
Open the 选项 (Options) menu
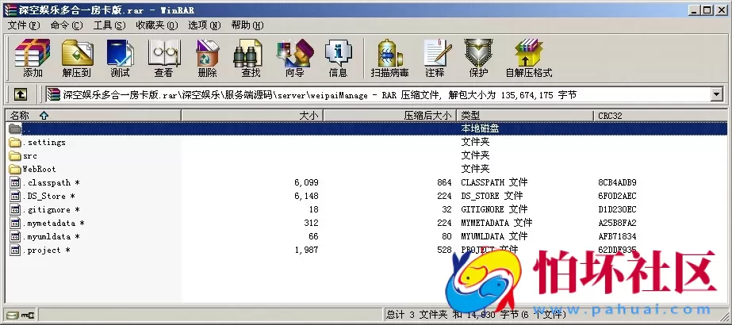coord(203,25)
